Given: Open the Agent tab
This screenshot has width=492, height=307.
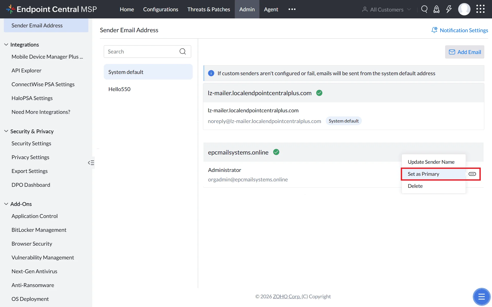Looking at the screenshot, I should [x=271, y=9].
